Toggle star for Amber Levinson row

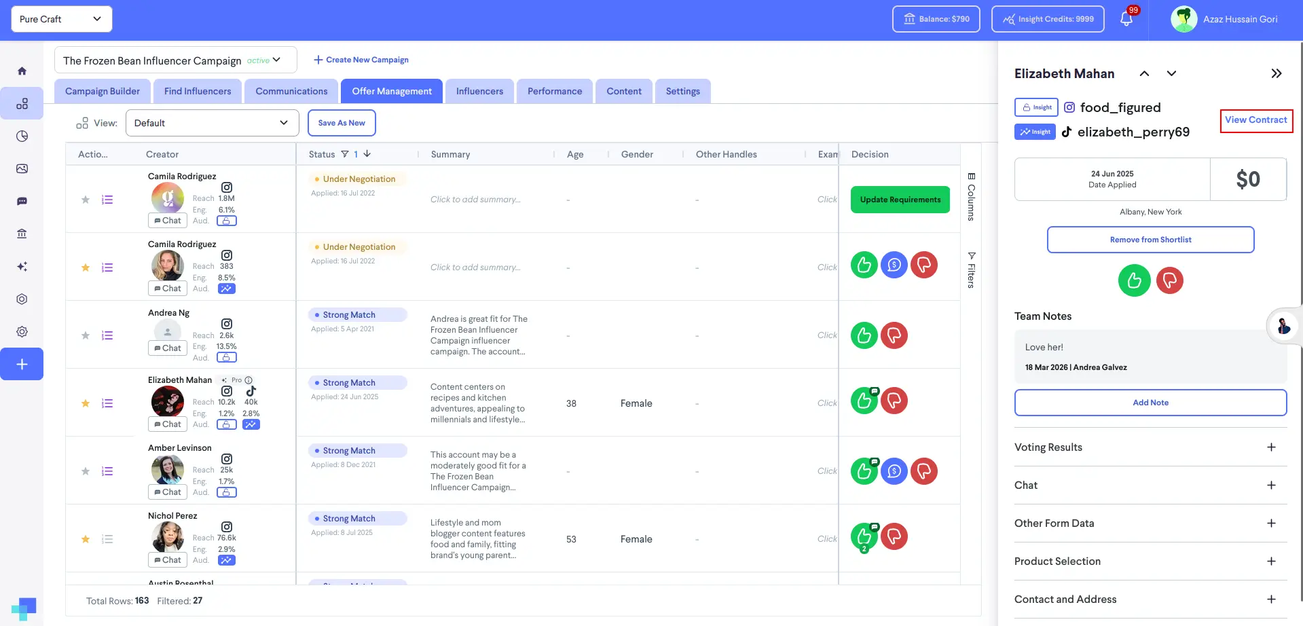click(86, 471)
